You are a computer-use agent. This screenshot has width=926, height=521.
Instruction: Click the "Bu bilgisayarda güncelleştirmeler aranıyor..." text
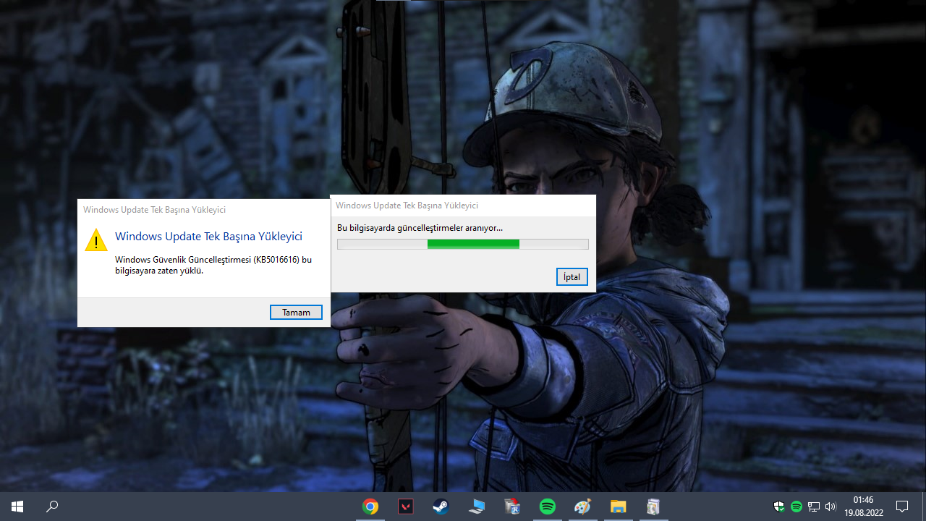point(420,228)
